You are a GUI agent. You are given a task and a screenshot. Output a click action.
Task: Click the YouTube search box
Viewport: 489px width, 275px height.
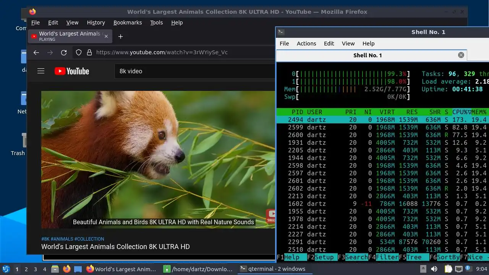[x=195, y=71]
